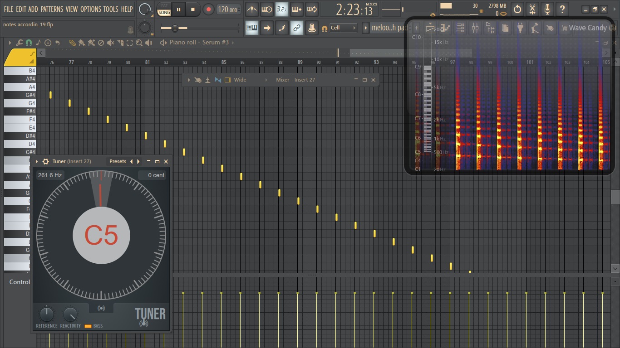Toggle loop recording icon
This screenshot has width=620, height=348.
(312, 9)
